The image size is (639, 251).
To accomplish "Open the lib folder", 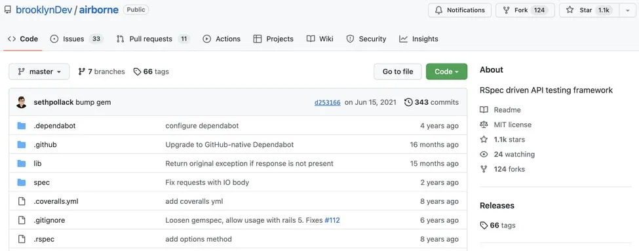I will tap(37, 163).
